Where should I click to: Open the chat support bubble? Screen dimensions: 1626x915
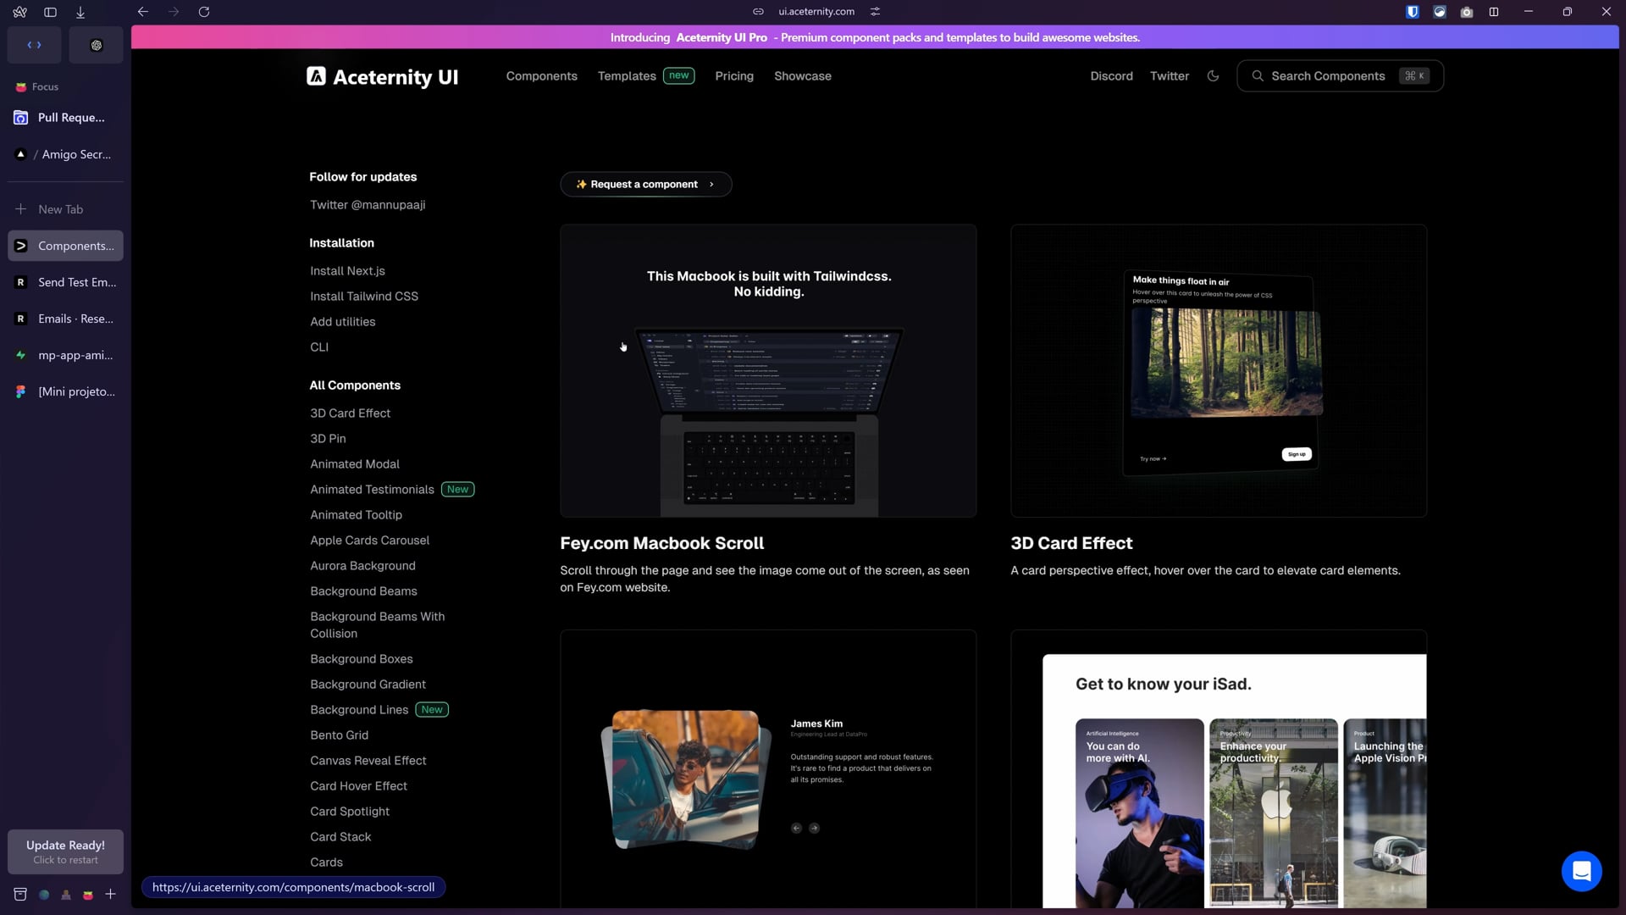tap(1581, 871)
